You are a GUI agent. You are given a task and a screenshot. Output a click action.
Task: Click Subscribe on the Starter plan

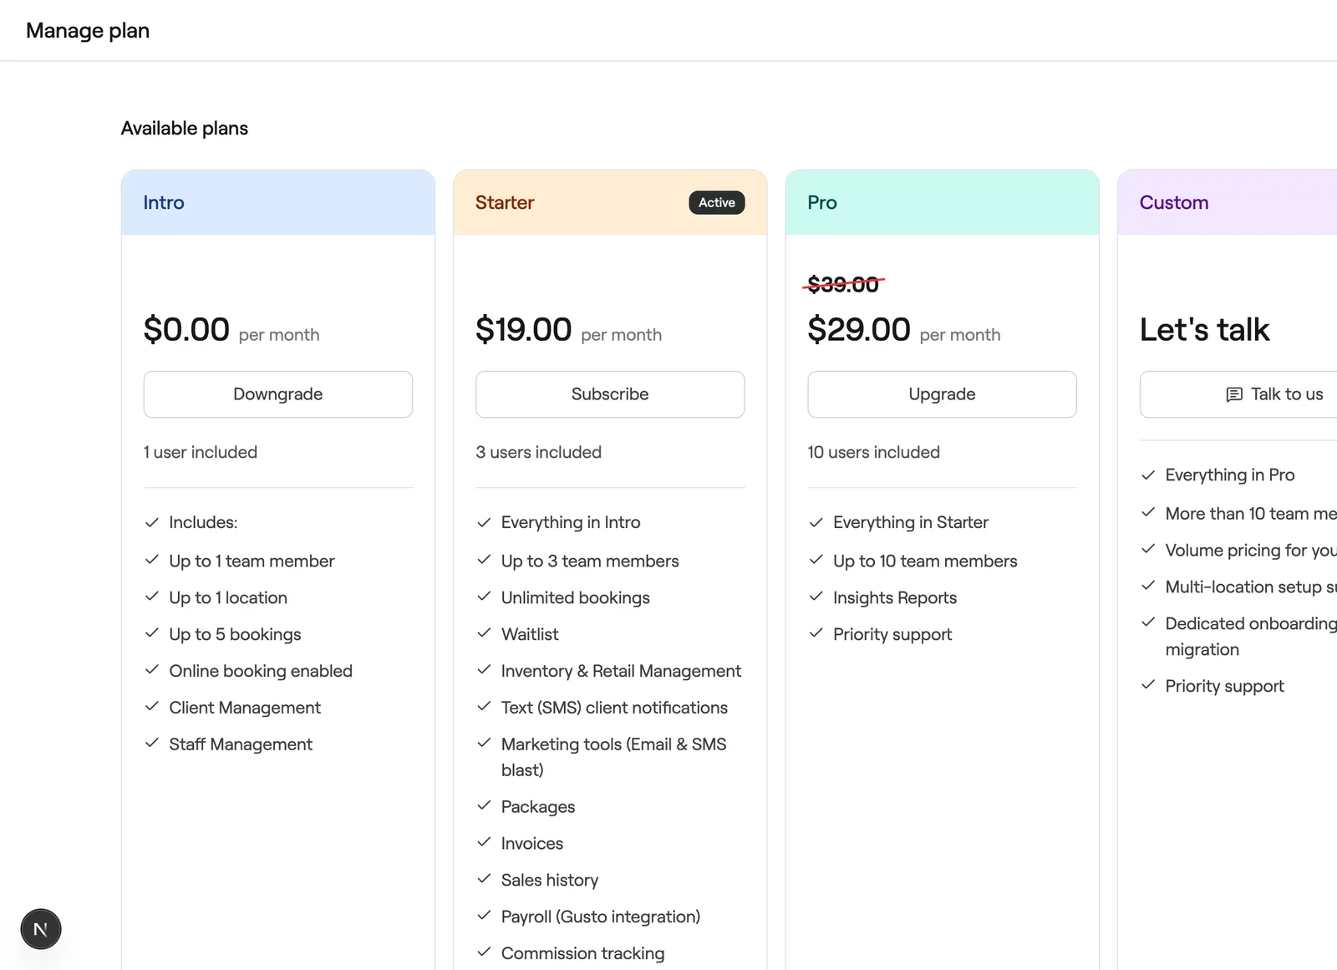[610, 394]
